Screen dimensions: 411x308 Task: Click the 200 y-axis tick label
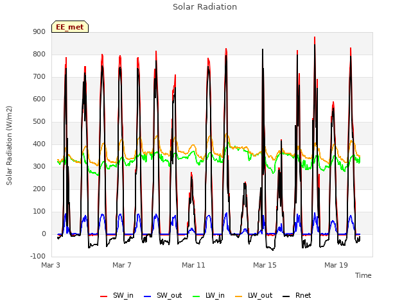[39, 189]
